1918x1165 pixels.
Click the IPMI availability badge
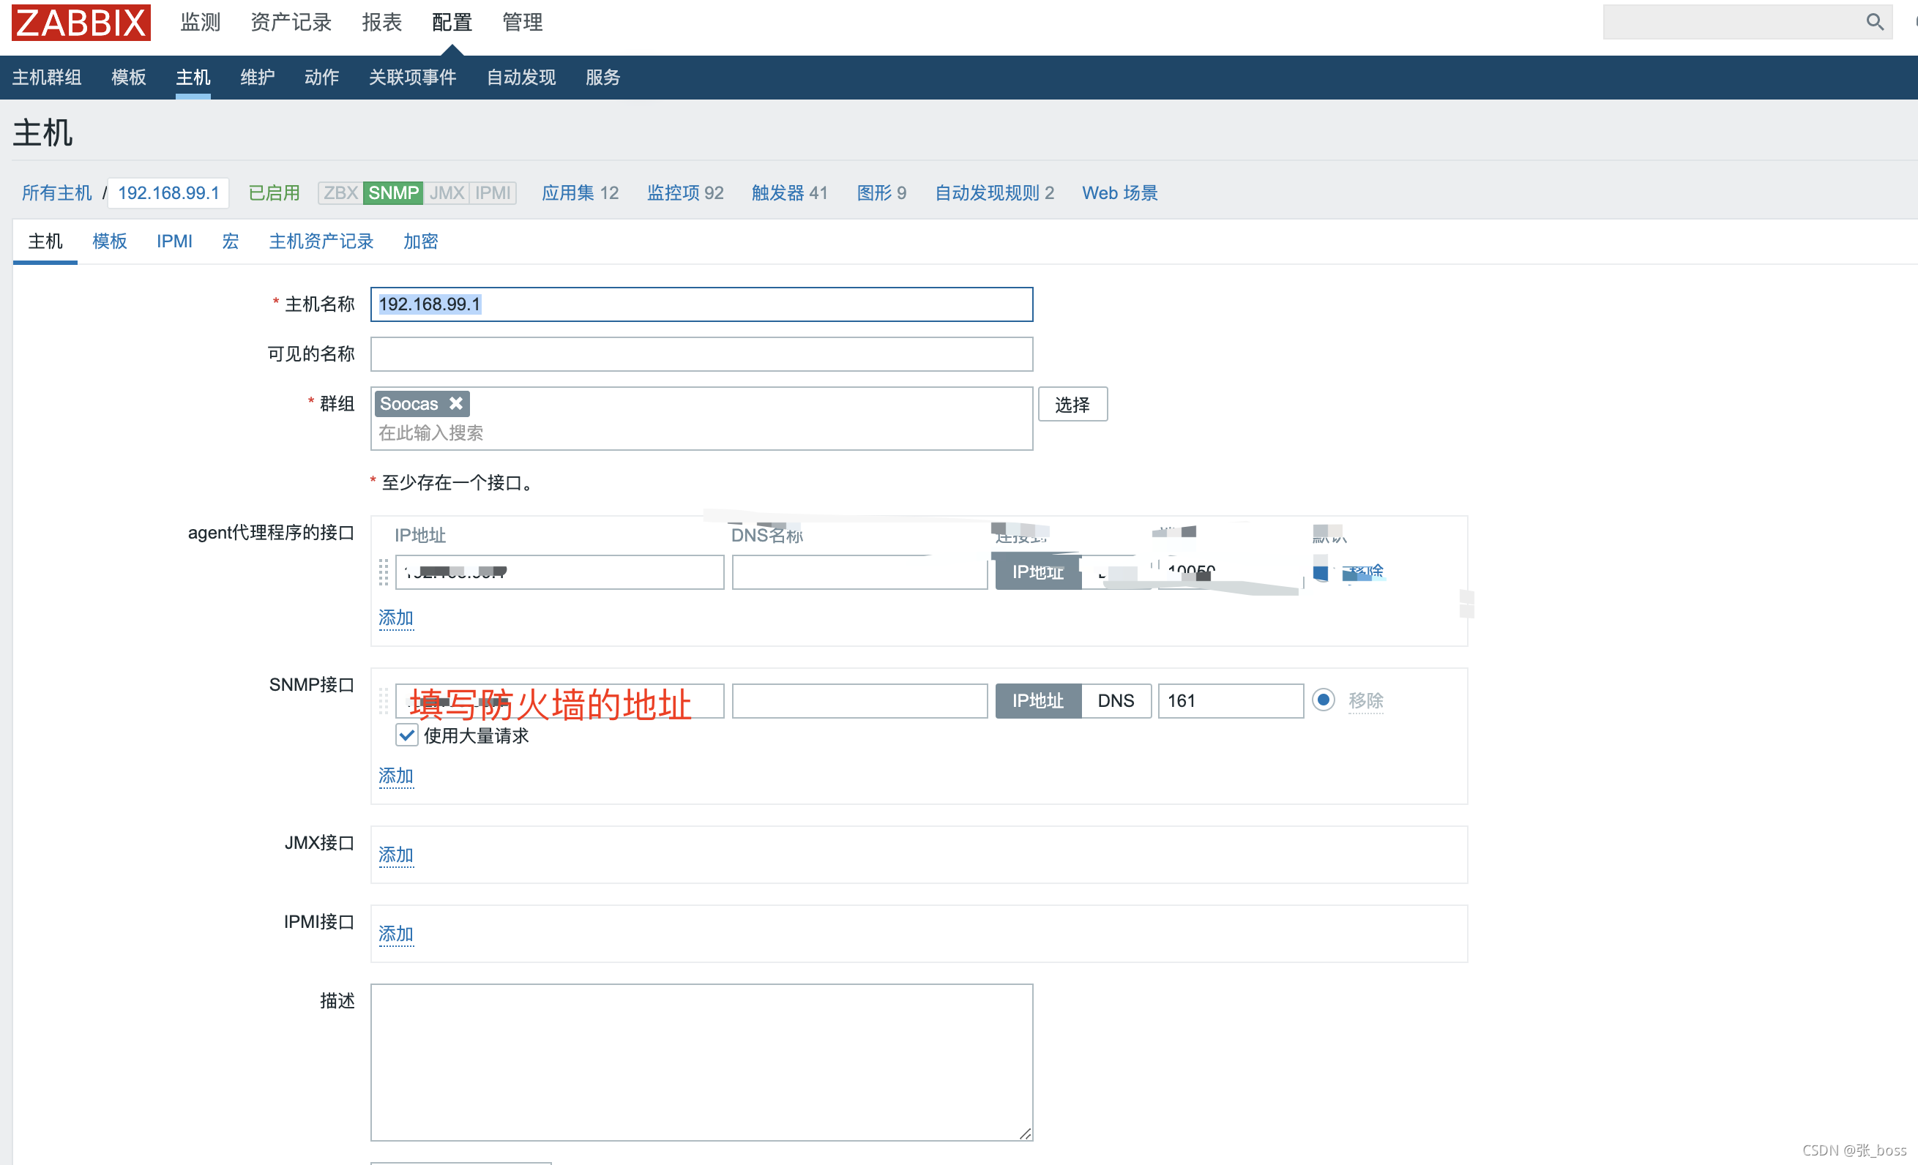coord(493,192)
